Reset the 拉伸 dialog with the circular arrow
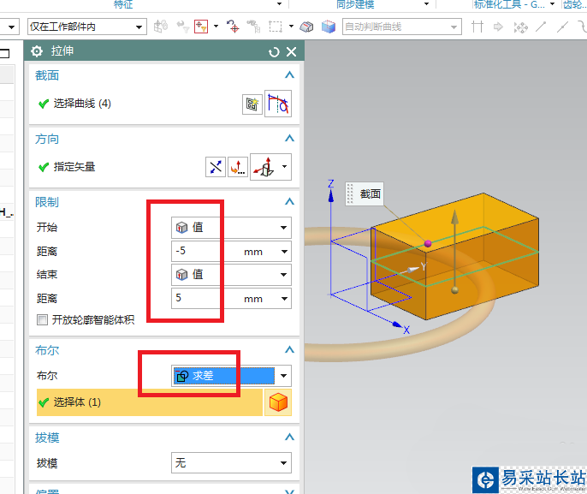The height and width of the screenshot is (494, 587). pos(274,52)
